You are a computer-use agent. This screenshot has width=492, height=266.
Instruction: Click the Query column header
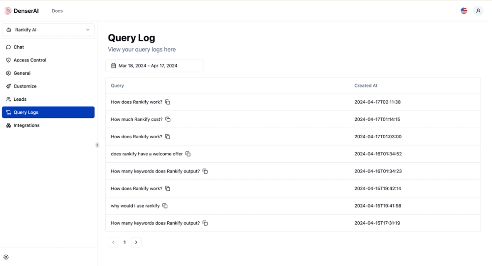(x=118, y=86)
